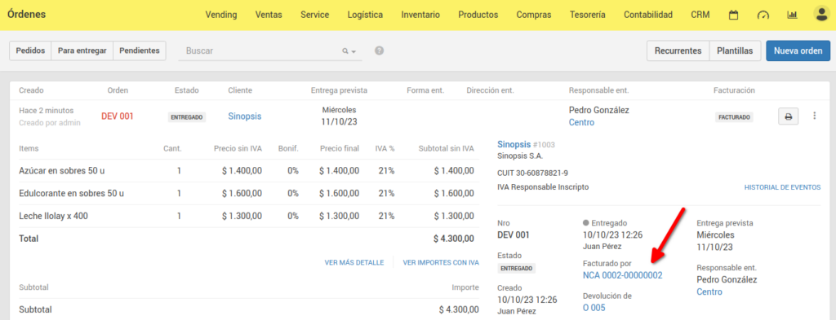Viewport: 836px width, 320px height.
Task: Open the user profile avatar
Action: tap(821, 15)
